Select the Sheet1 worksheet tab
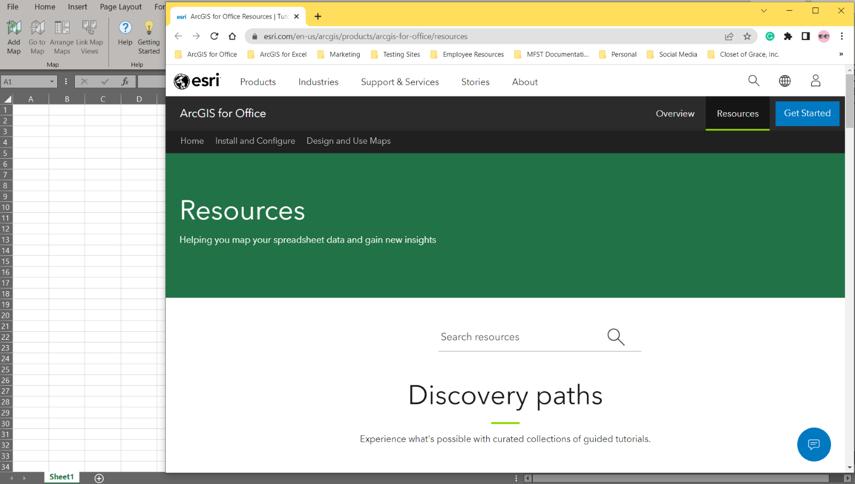This screenshot has height=484, width=855. (61, 477)
